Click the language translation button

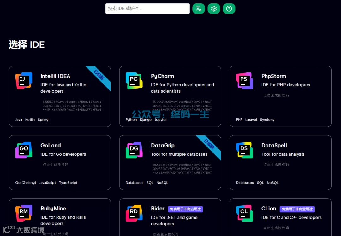199,9
